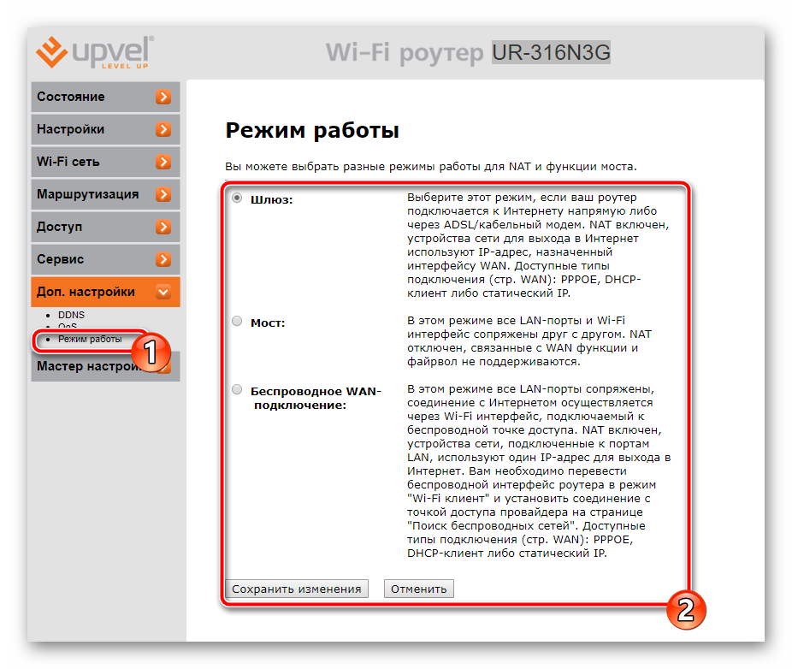792x669 pixels.
Task: Click the Беспроводное WAN-подключение label
Action: pos(316,398)
